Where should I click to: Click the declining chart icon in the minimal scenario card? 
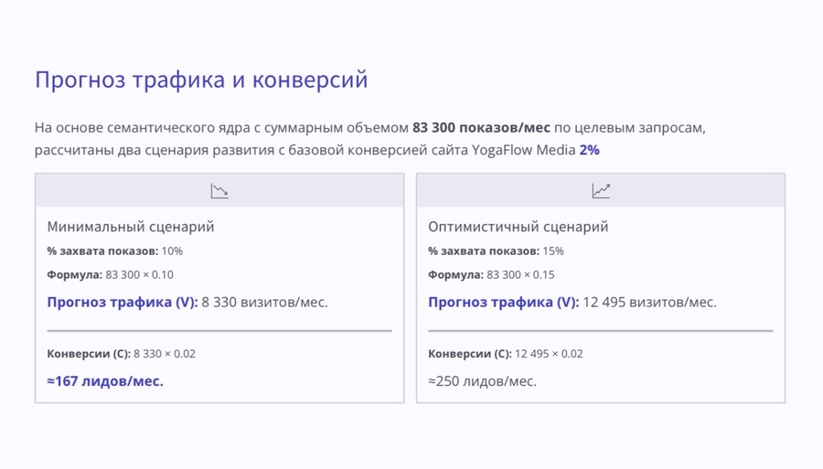point(219,191)
